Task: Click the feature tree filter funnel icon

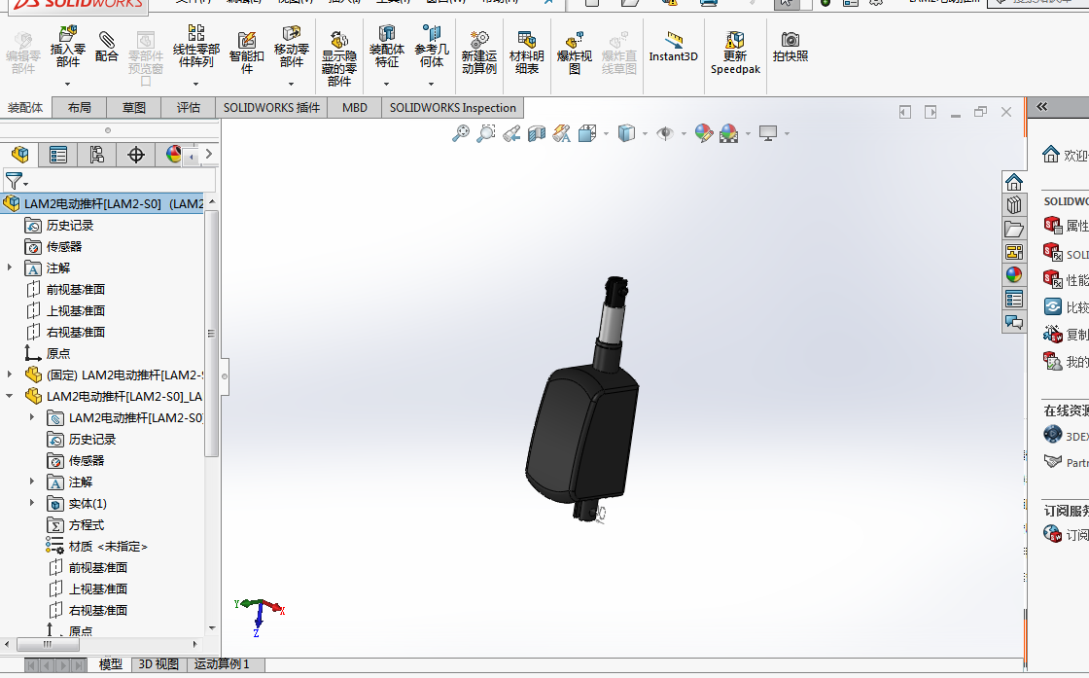Action: 14,181
